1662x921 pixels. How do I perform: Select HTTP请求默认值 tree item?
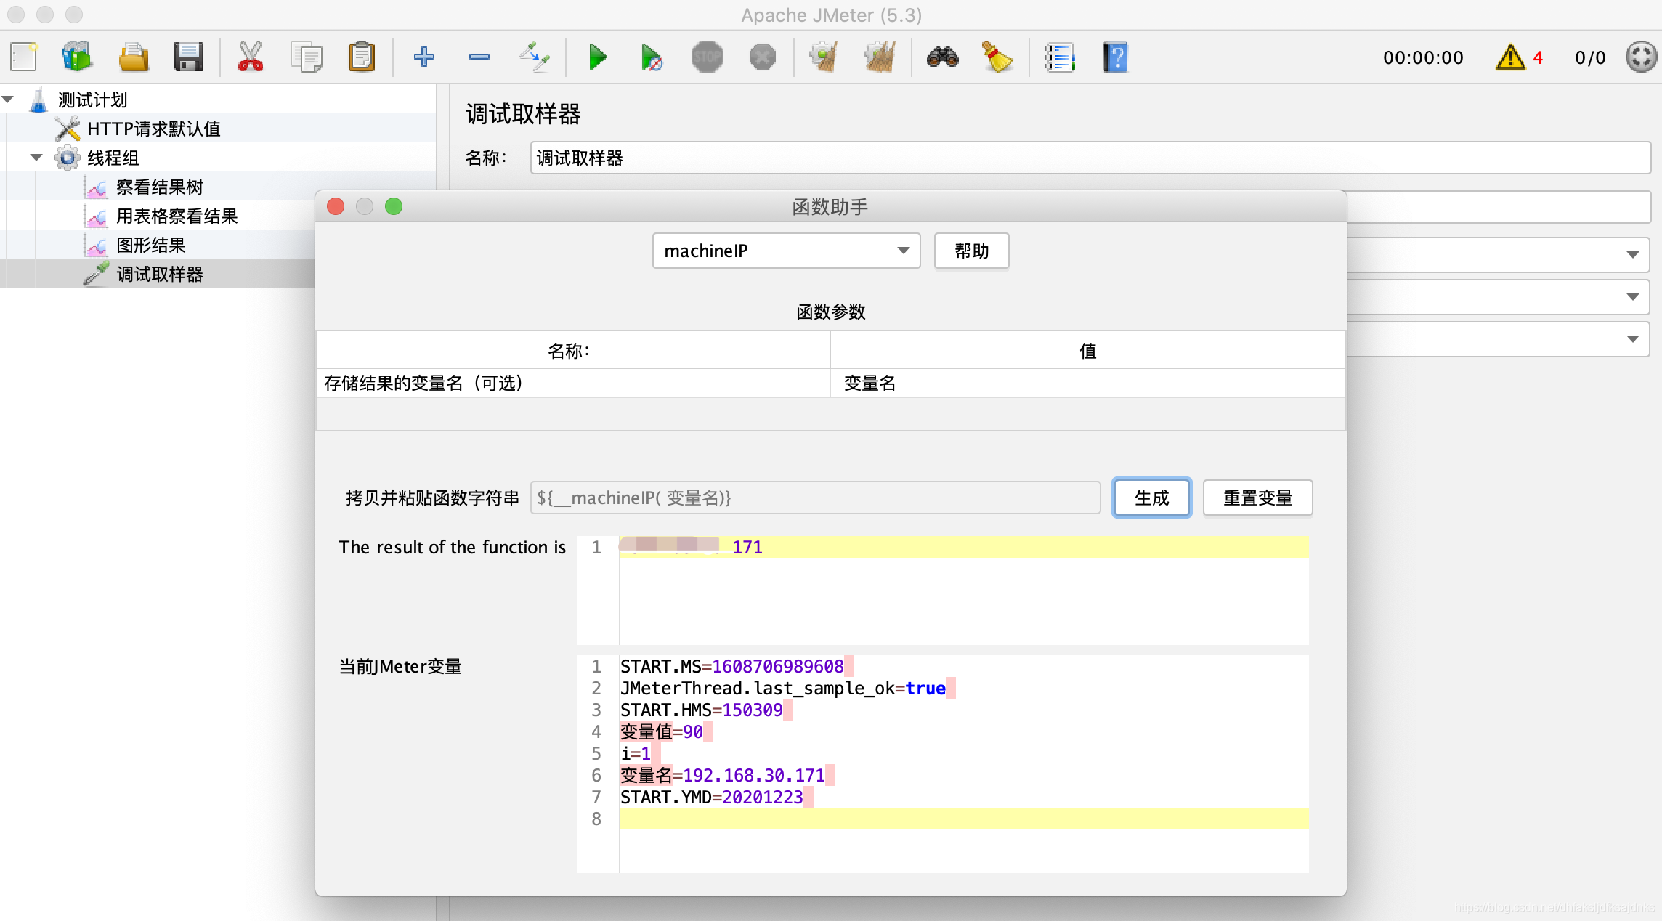point(153,129)
